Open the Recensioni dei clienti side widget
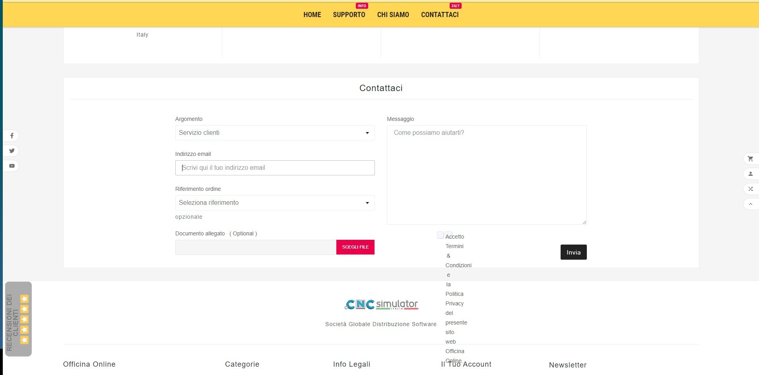Screen dimensions: 759x375 pos(18,319)
